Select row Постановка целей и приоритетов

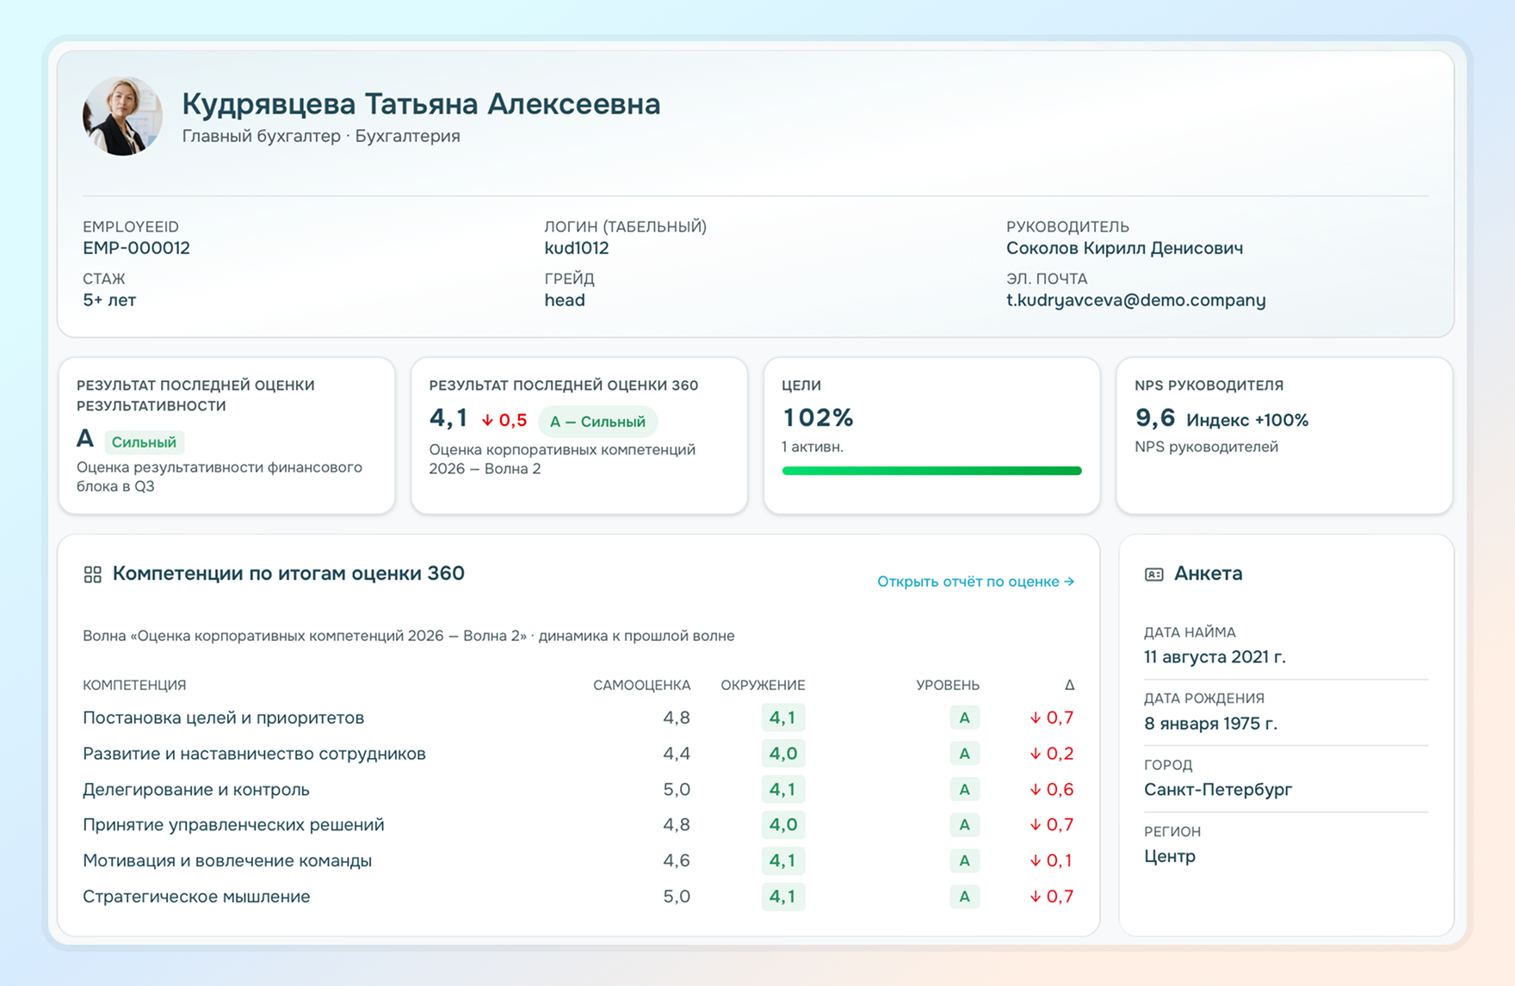click(578, 718)
